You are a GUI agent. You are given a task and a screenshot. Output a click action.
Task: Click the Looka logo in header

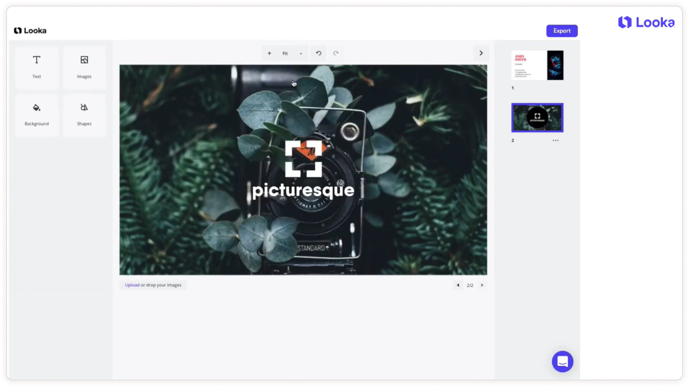pos(30,31)
